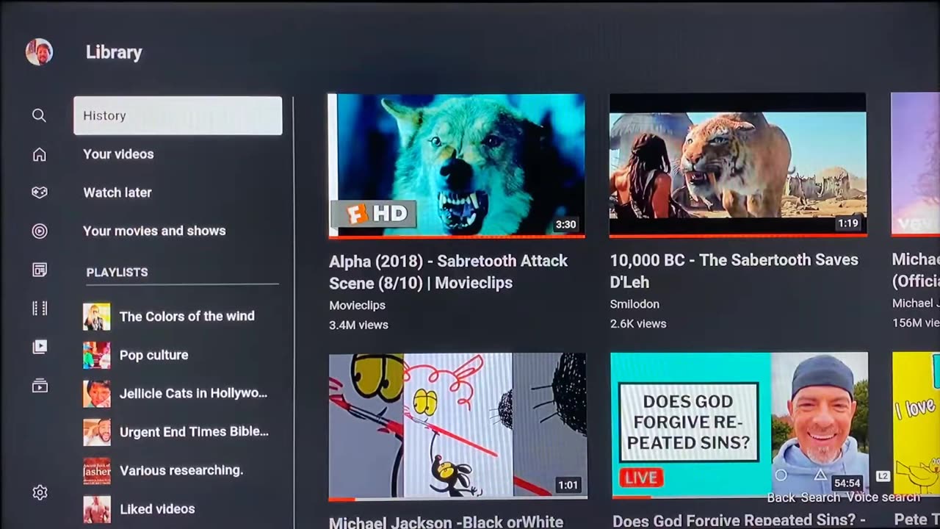Play 10,000 BC Sabertooth thumbnail
Viewport: 940px width, 529px height.
point(738,165)
